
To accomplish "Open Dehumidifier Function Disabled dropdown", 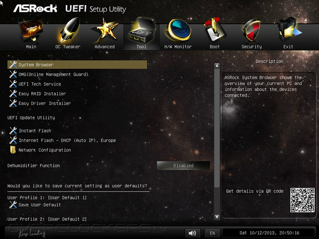I will click(x=183, y=166).
